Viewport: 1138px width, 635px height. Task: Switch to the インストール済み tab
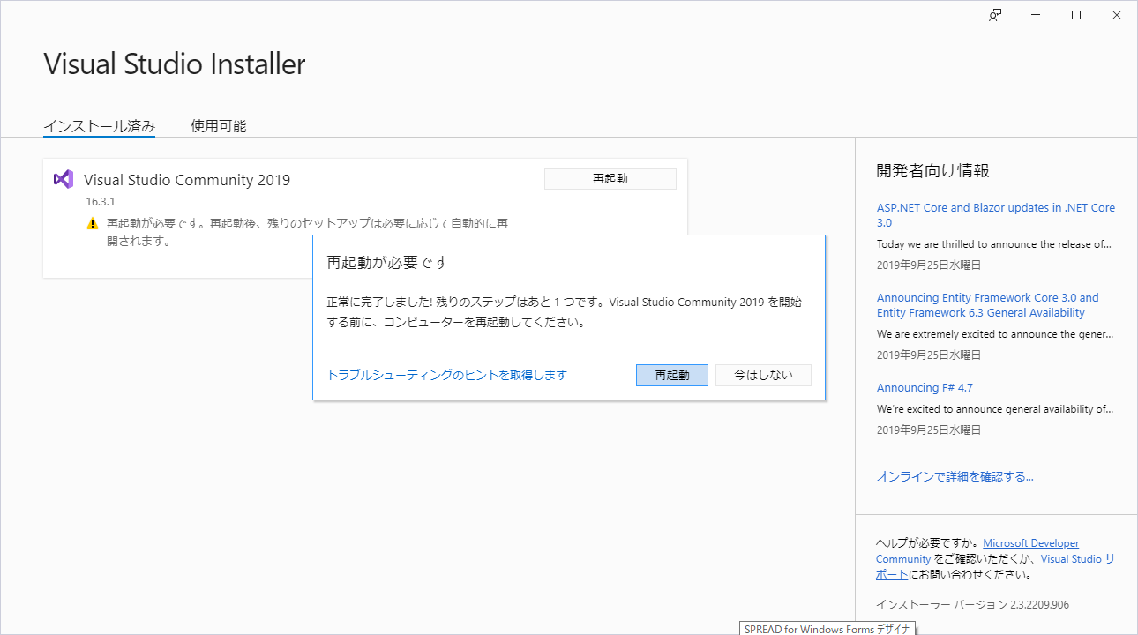[x=100, y=126]
